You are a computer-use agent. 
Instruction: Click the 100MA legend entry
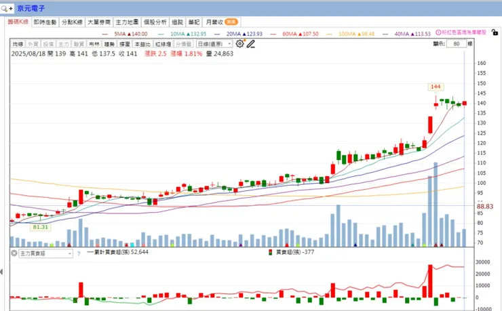tap(351, 34)
